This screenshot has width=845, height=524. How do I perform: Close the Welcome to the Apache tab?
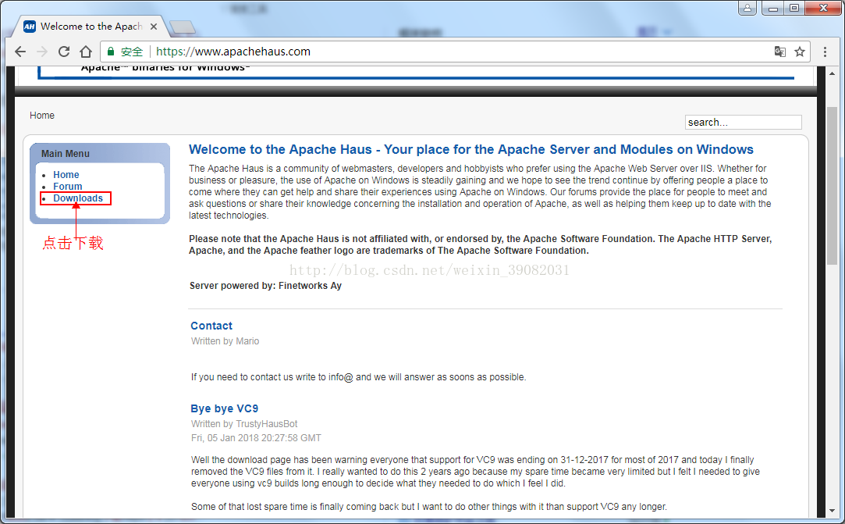click(154, 27)
